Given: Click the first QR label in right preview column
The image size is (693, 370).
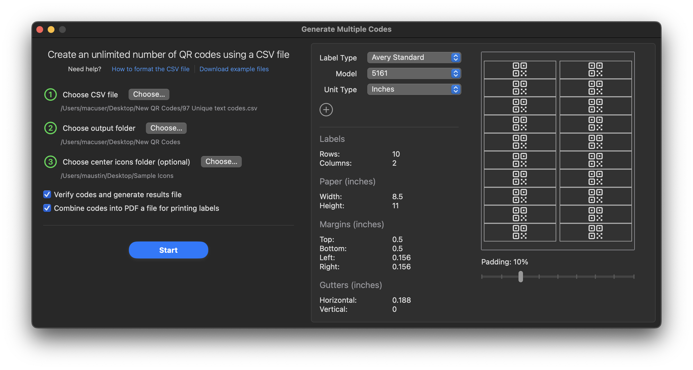Looking at the screenshot, I should pos(596,70).
